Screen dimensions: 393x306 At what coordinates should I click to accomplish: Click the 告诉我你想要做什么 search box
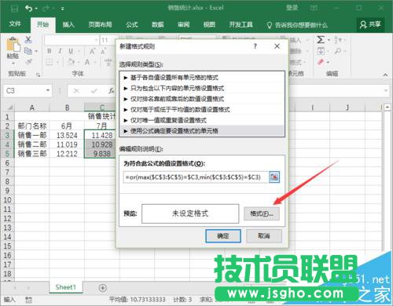point(297,25)
